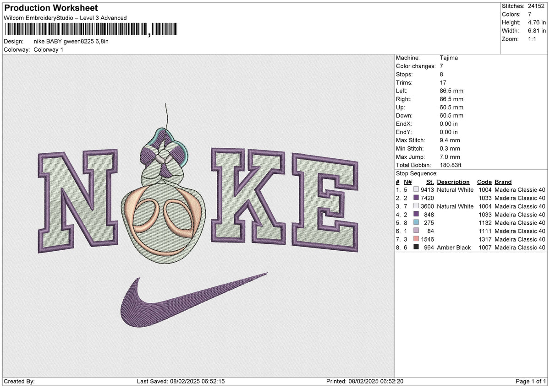Image resolution: width=550 pixels, height=388 pixels.
Task: Click the 'Description' column header
Action: pos(453,182)
